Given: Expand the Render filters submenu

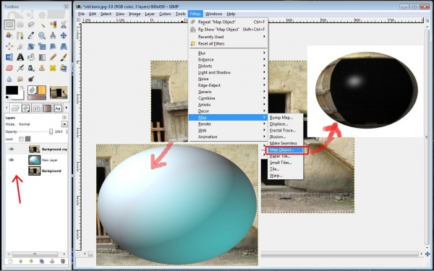Looking at the screenshot, I should coord(228,124).
